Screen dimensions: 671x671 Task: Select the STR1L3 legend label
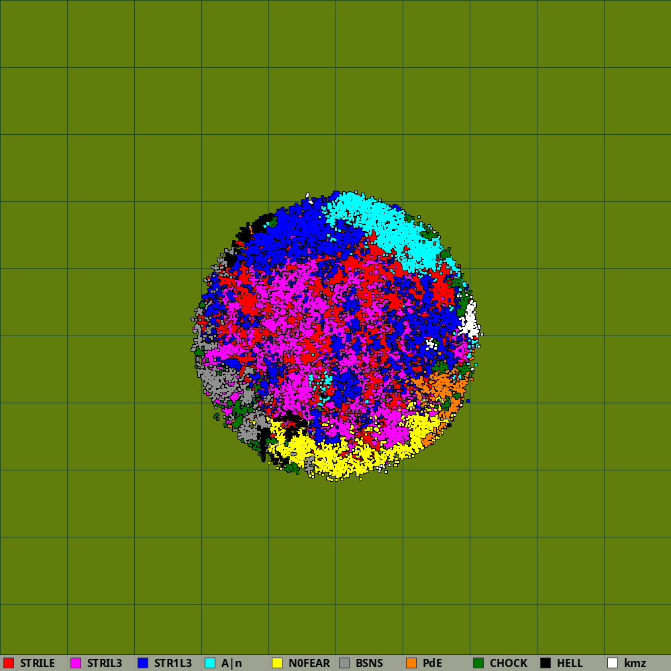click(x=173, y=664)
